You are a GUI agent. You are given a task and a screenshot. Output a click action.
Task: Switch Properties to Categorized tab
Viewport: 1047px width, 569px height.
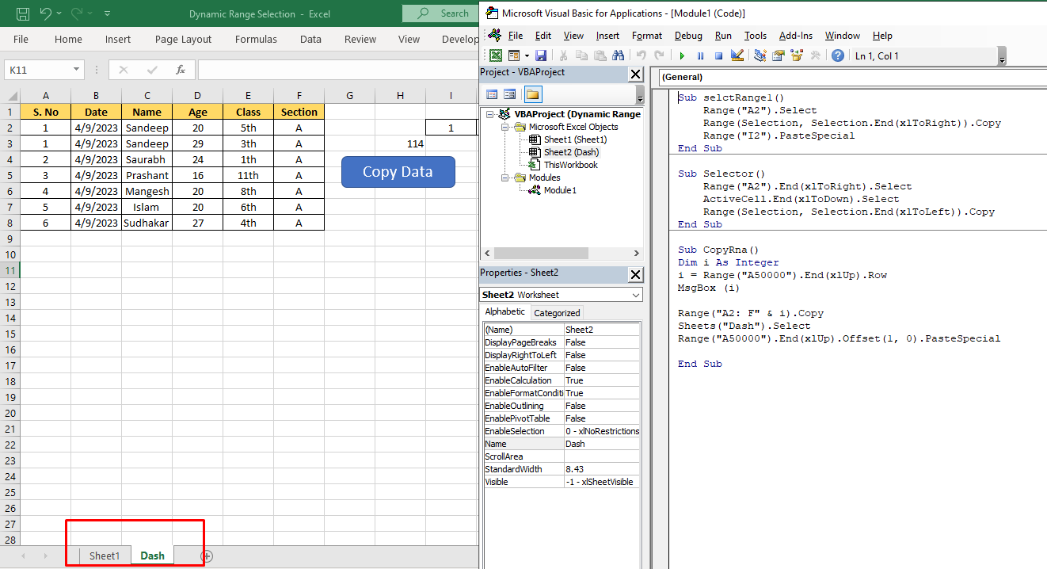[557, 313]
